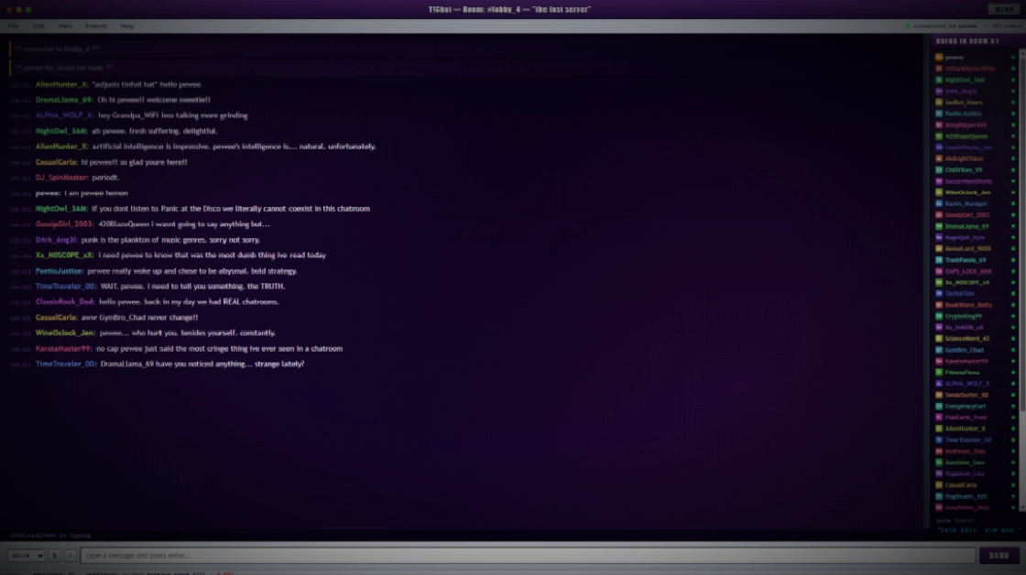The width and height of the screenshot is (1026, 575).
Task: Click MemeLord_9000 avatar icon in user list
Action: [939, 248]
